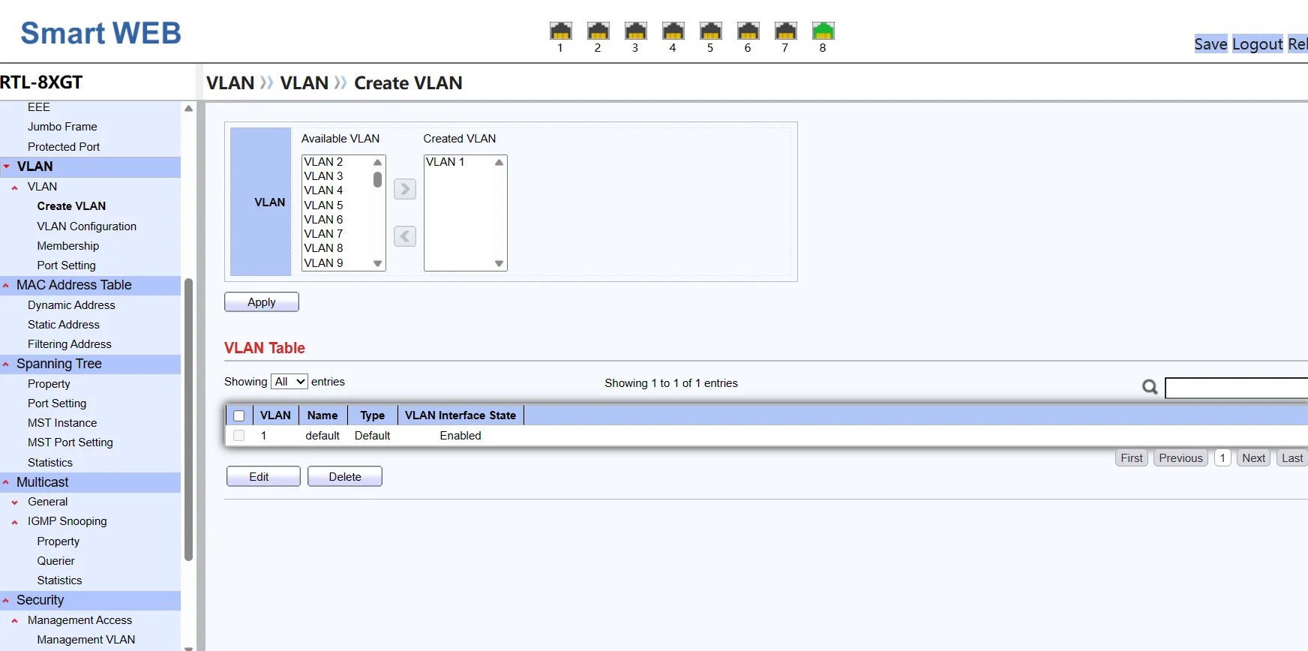Tick the checkbox for VLAN 1 default row
Viewport: 1308px width, 651px height.
239,436
